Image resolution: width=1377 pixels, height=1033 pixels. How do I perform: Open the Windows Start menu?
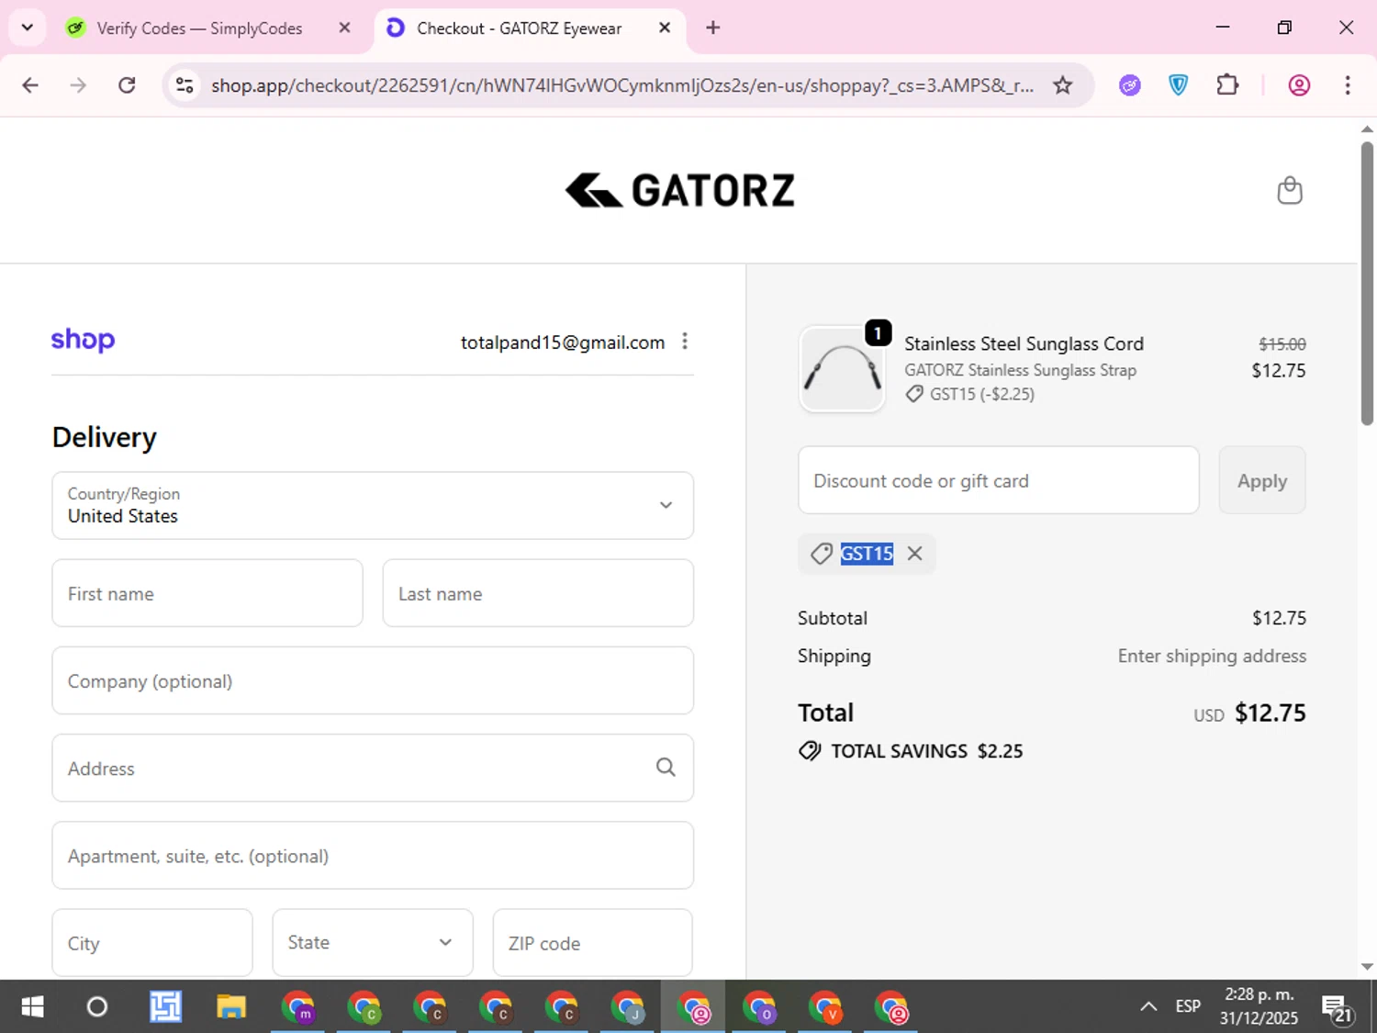[x=32, y=1007]
